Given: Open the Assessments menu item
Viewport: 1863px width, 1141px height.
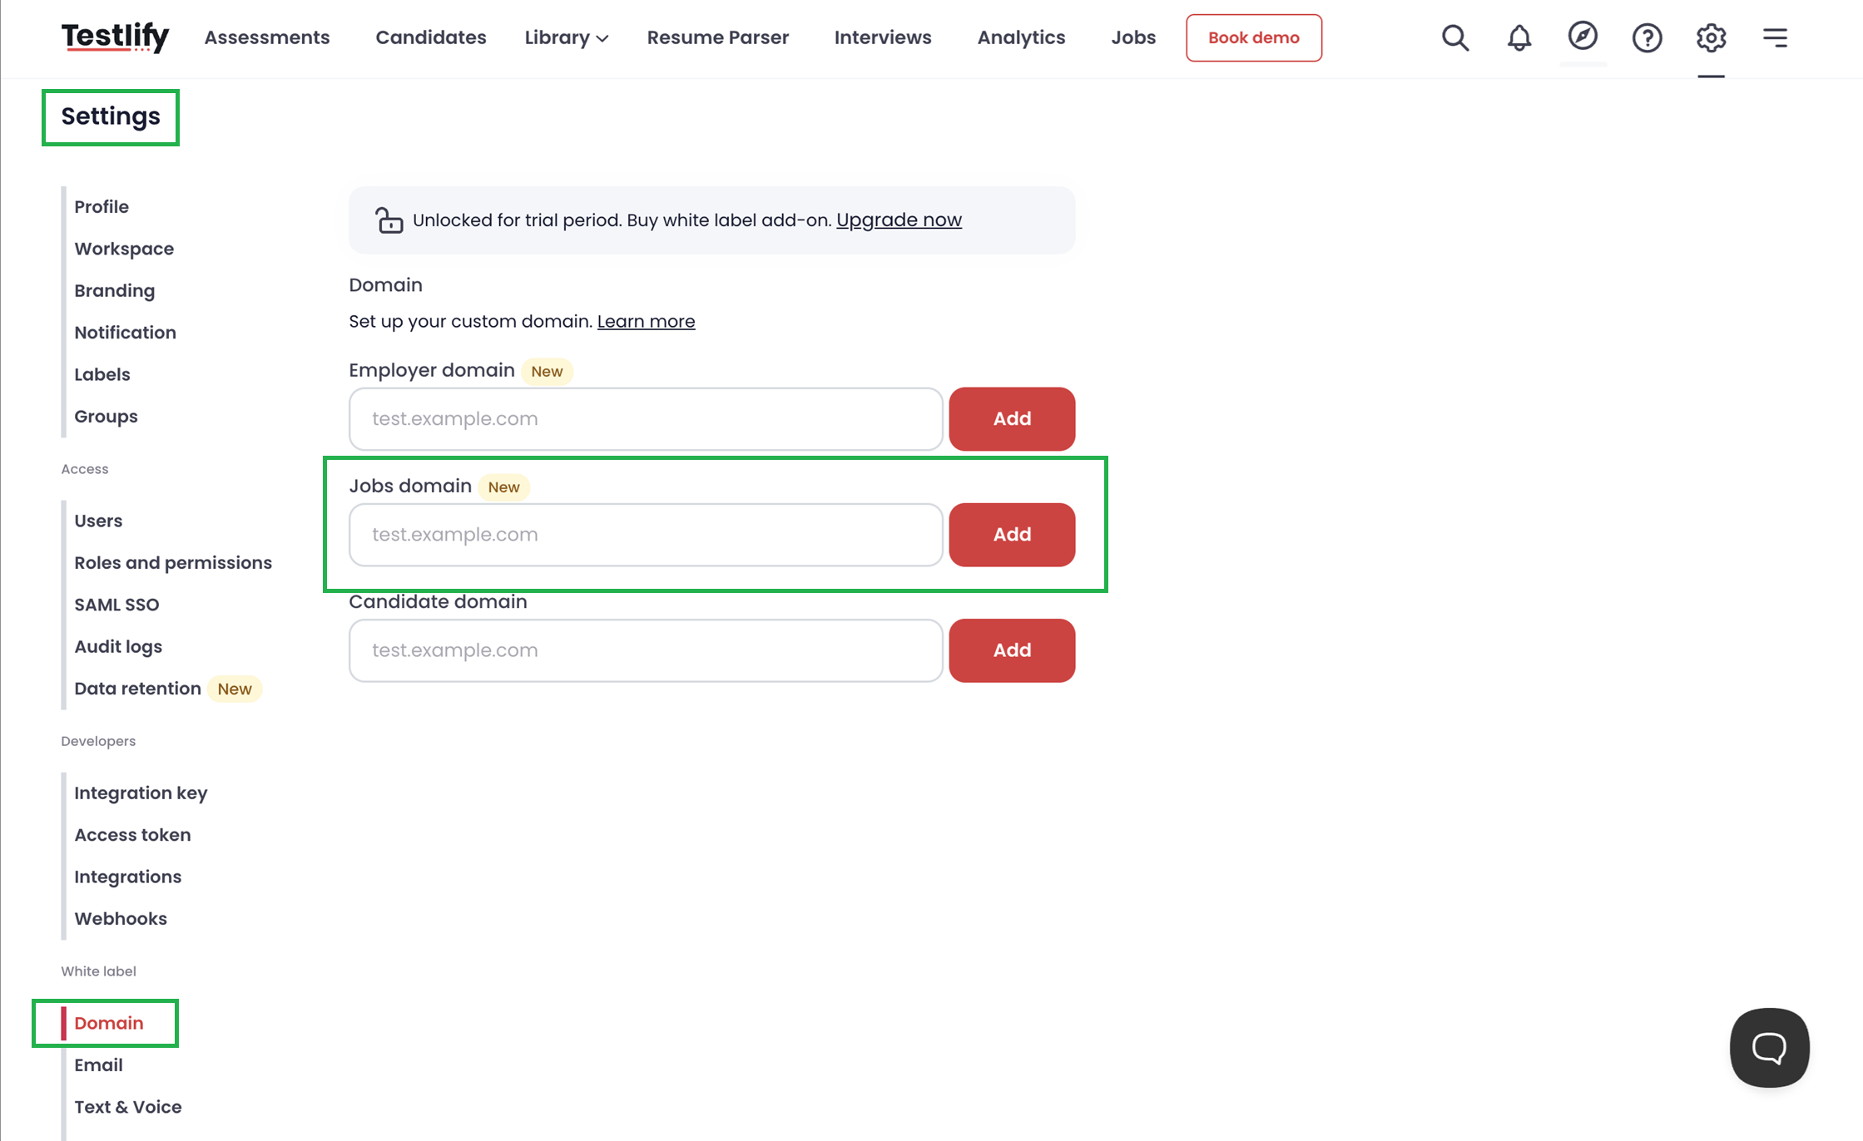Looking at the screenshot, I should [266, 37].
